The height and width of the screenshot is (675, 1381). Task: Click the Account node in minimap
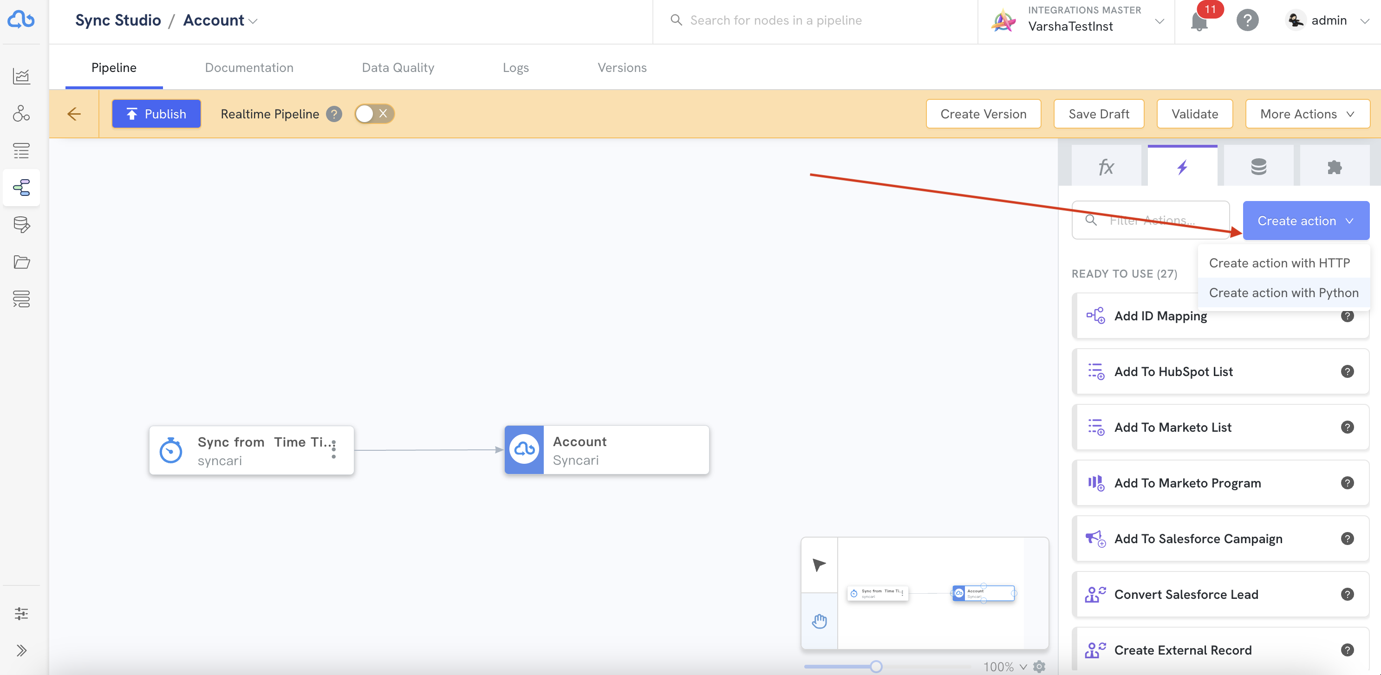pos(983,593)
